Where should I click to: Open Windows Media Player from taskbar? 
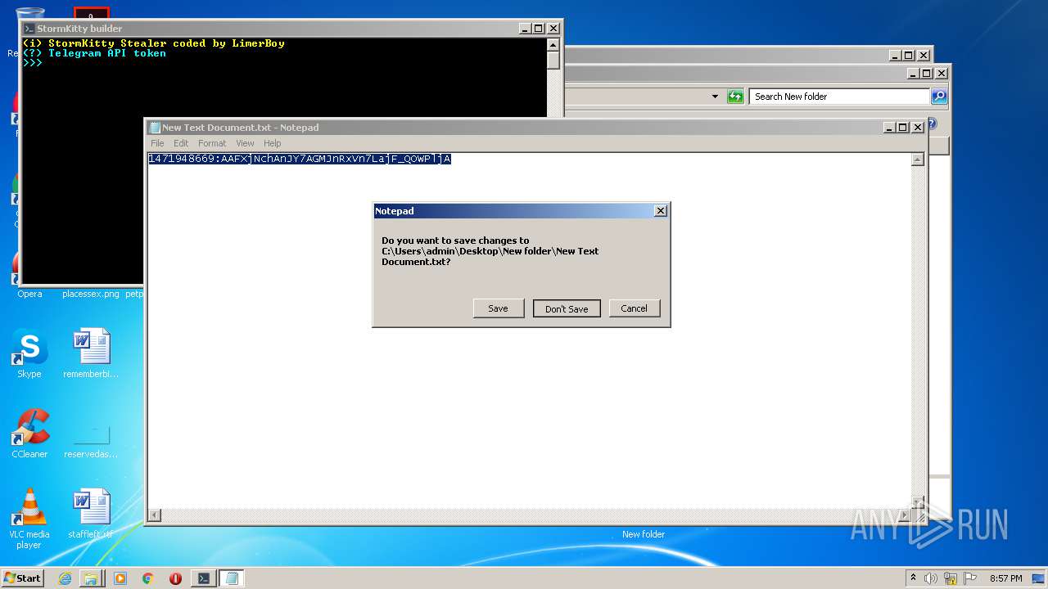tap(120, 578)
